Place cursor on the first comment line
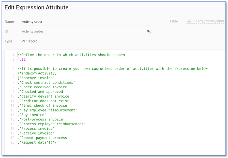 point(71,55)
